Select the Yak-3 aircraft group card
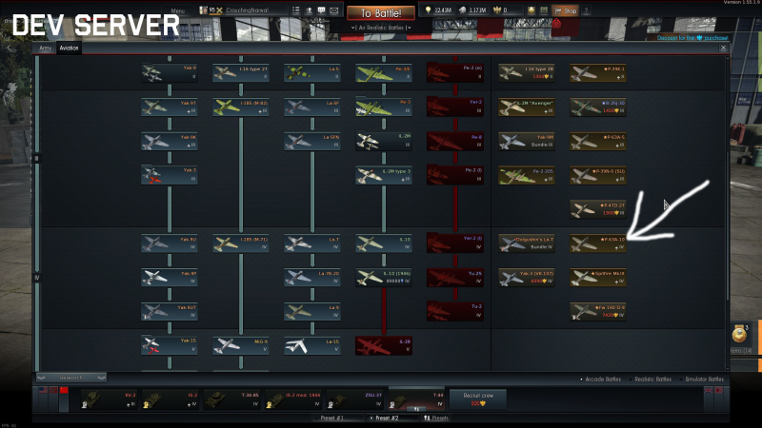 [x=170, y=175]
